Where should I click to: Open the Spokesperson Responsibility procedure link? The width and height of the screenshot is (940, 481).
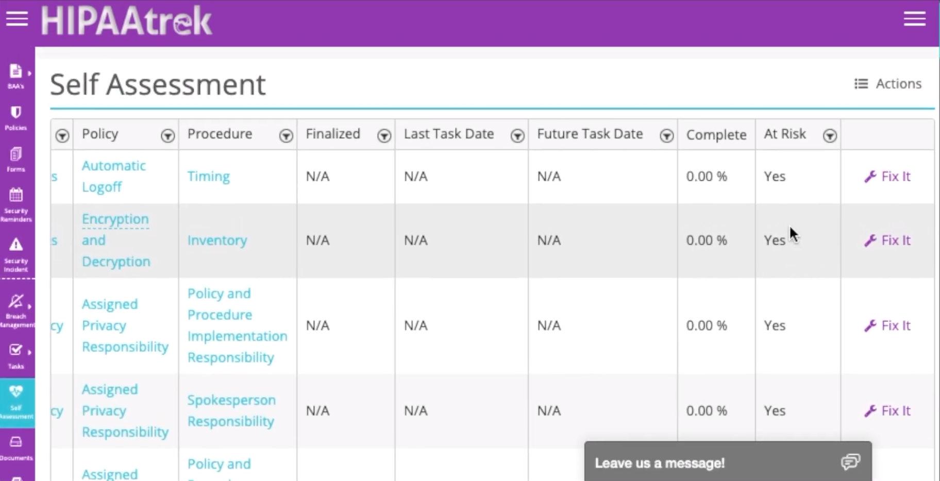tap(231, 410)
